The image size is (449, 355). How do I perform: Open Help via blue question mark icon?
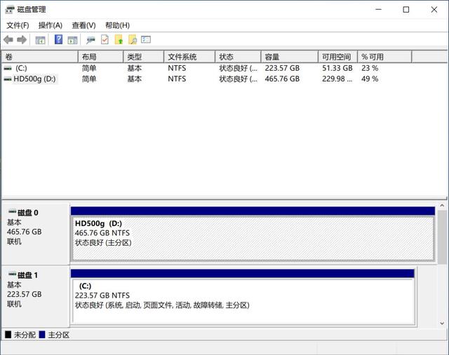58,39
